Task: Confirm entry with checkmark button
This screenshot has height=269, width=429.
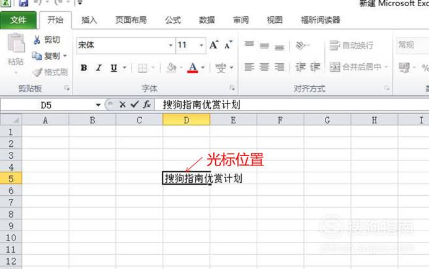Action: coord(135,105)
